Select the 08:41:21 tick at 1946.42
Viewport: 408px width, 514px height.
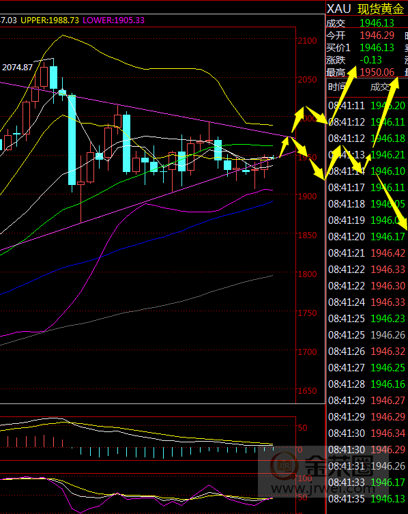tap(367, 253)
